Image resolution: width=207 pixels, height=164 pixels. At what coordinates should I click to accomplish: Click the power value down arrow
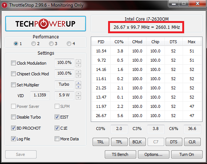click(x=79, y=98)
